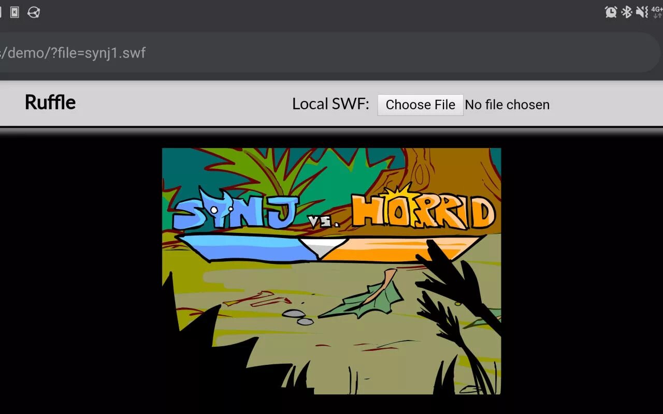The width and height of the screenshot is (663, 414).
Task: Click the SYNJ blue title logo
Action: pos(236,210)
